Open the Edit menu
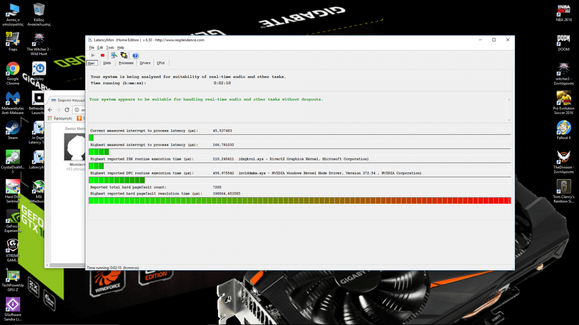 [100, 48]
